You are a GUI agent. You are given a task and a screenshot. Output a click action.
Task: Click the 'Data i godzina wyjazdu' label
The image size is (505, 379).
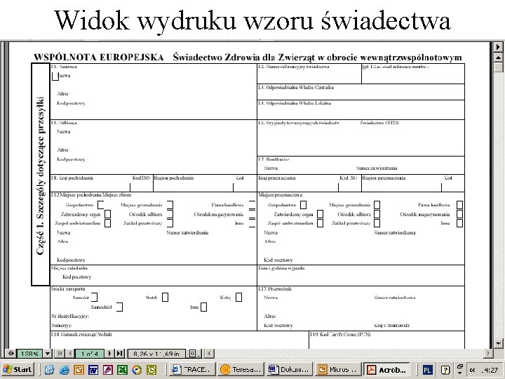[x=281, y=268]
